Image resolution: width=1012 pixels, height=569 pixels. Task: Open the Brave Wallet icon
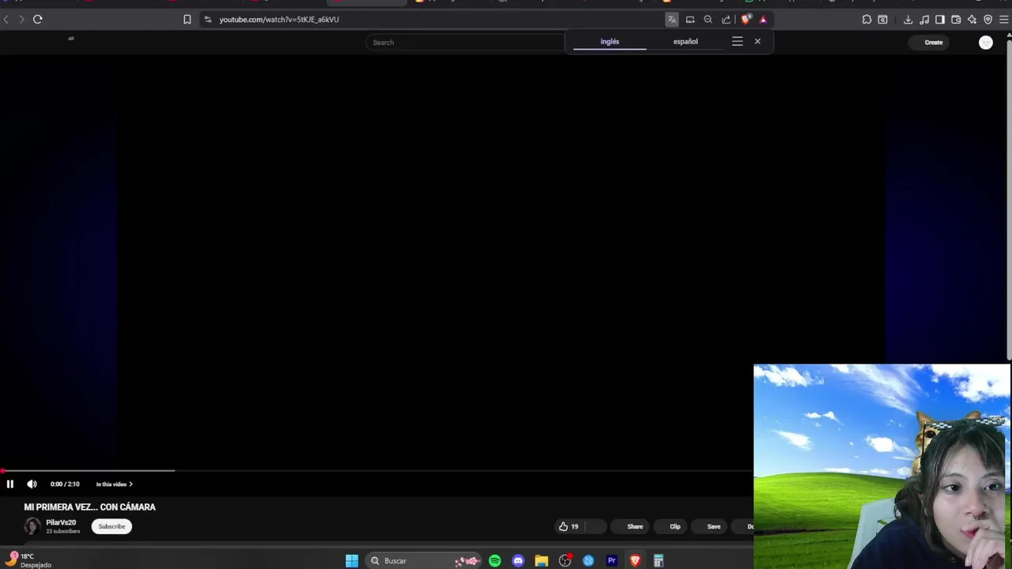(x=956, y=19)
